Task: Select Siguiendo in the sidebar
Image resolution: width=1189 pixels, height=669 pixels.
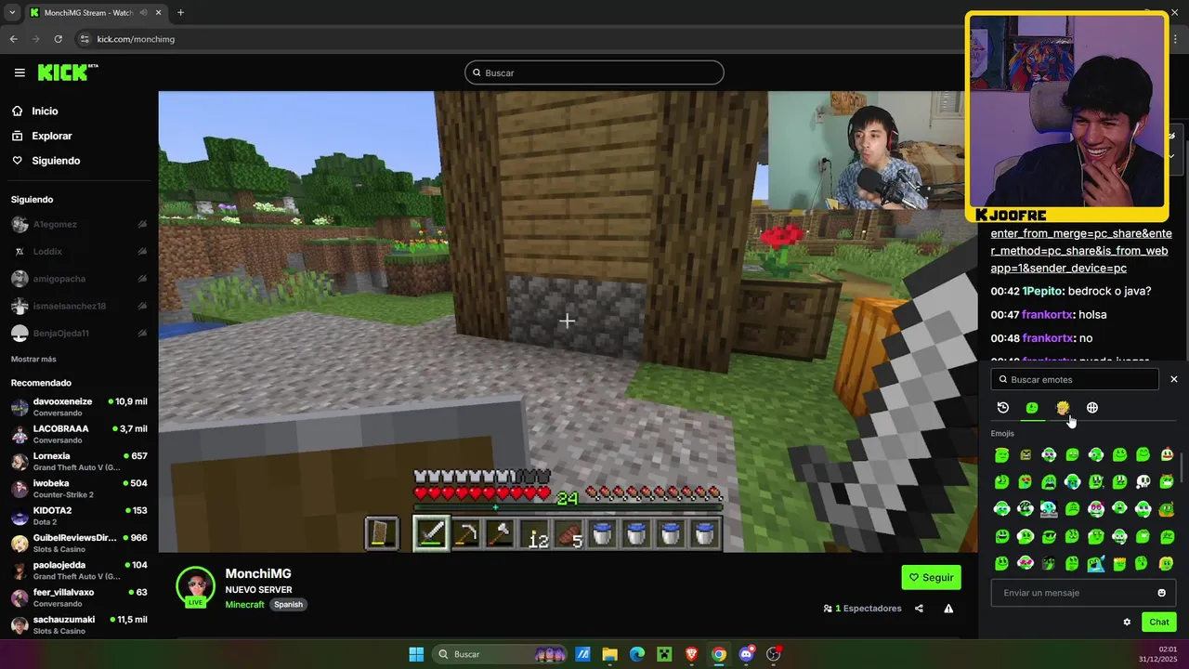Action: point(56,161)
